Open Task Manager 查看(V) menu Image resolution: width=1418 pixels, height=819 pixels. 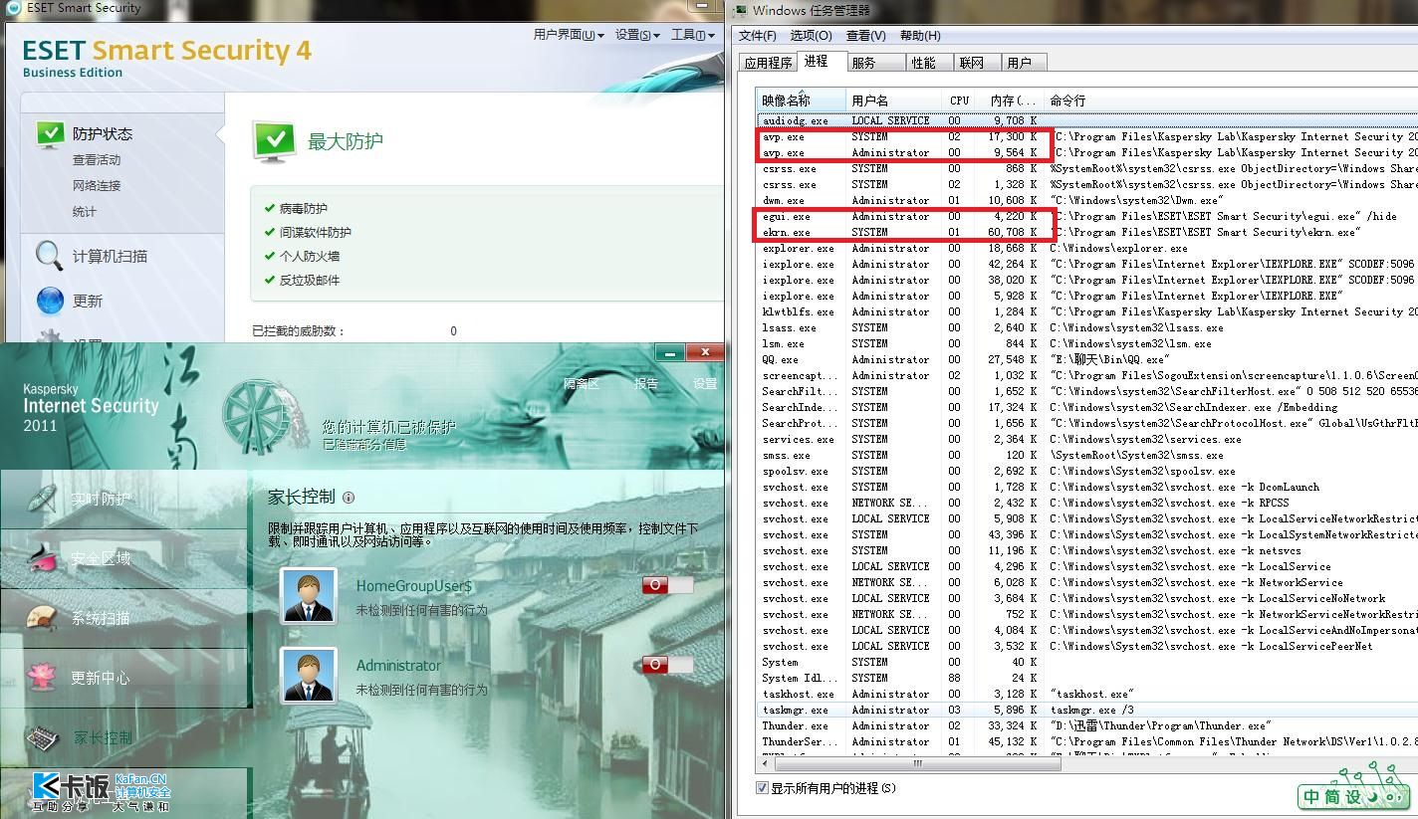865,36
